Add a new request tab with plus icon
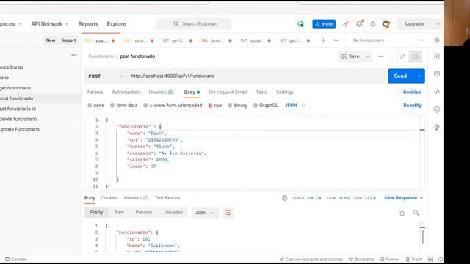The image size is (470, 264). [323, 40]
